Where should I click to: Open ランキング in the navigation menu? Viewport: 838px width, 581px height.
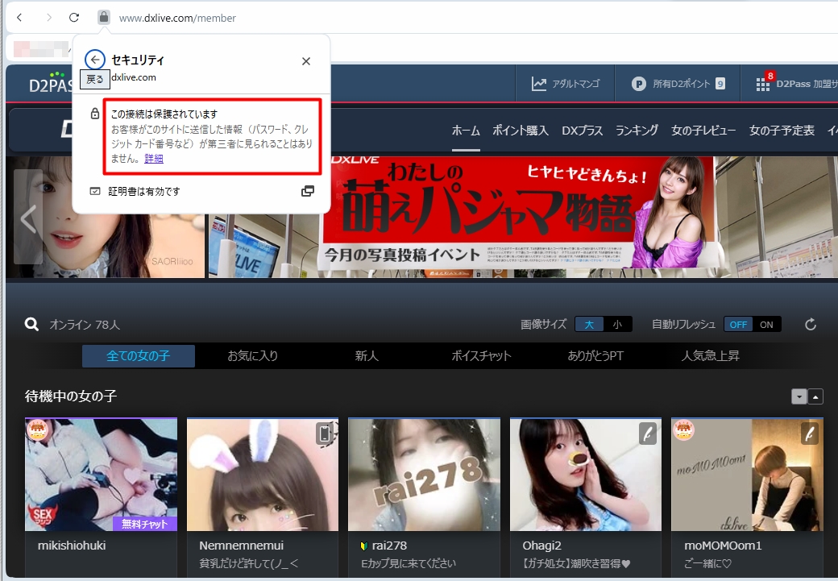[x=637, y=131]
